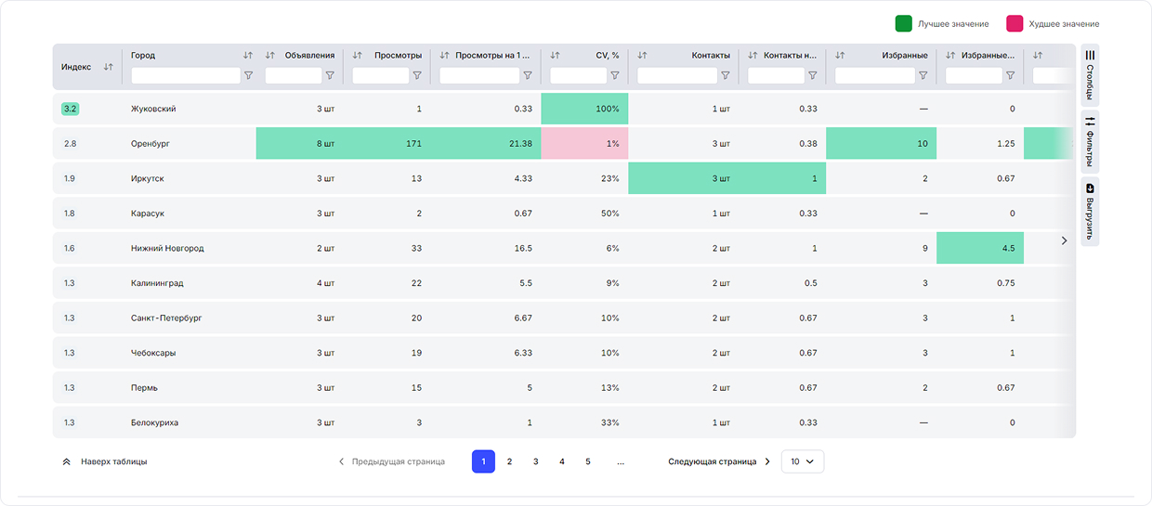Click ellipsis to show more pages
The height and width of the screenshot is (506, 1152).
[x=621, y=461]
